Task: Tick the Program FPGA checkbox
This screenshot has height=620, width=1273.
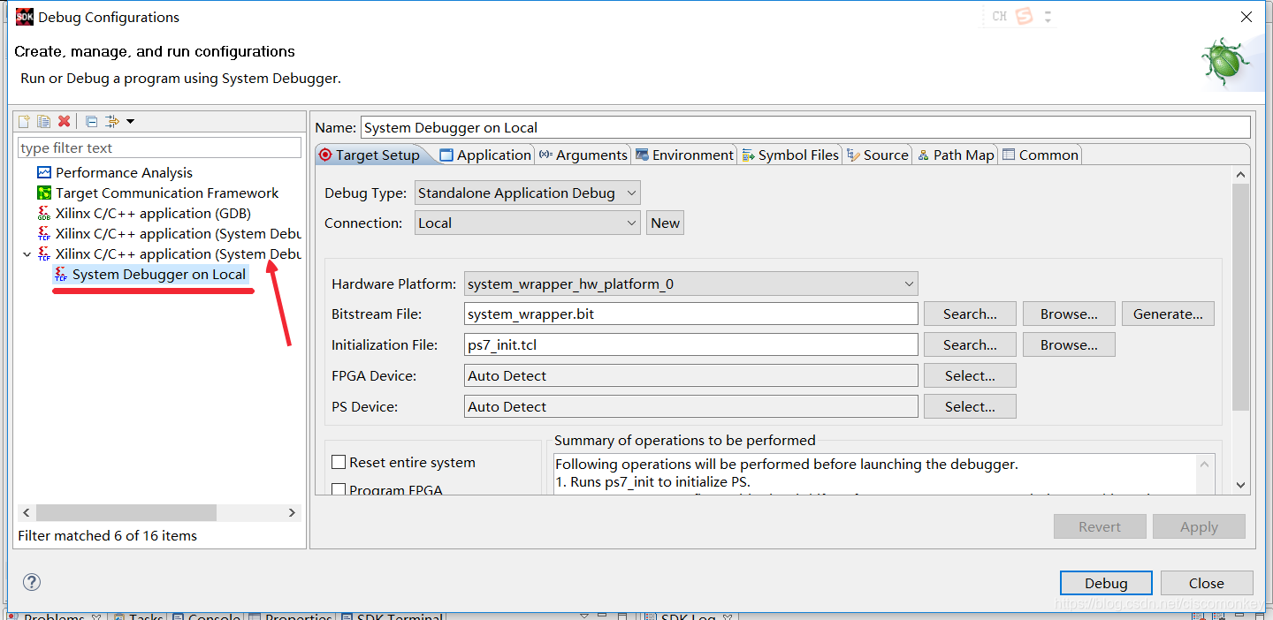Action: [x=338, y=489]
